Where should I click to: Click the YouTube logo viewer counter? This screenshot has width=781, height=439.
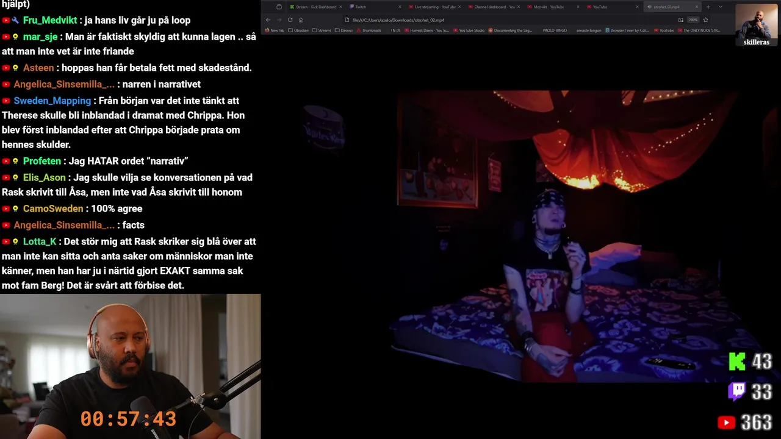745,422
